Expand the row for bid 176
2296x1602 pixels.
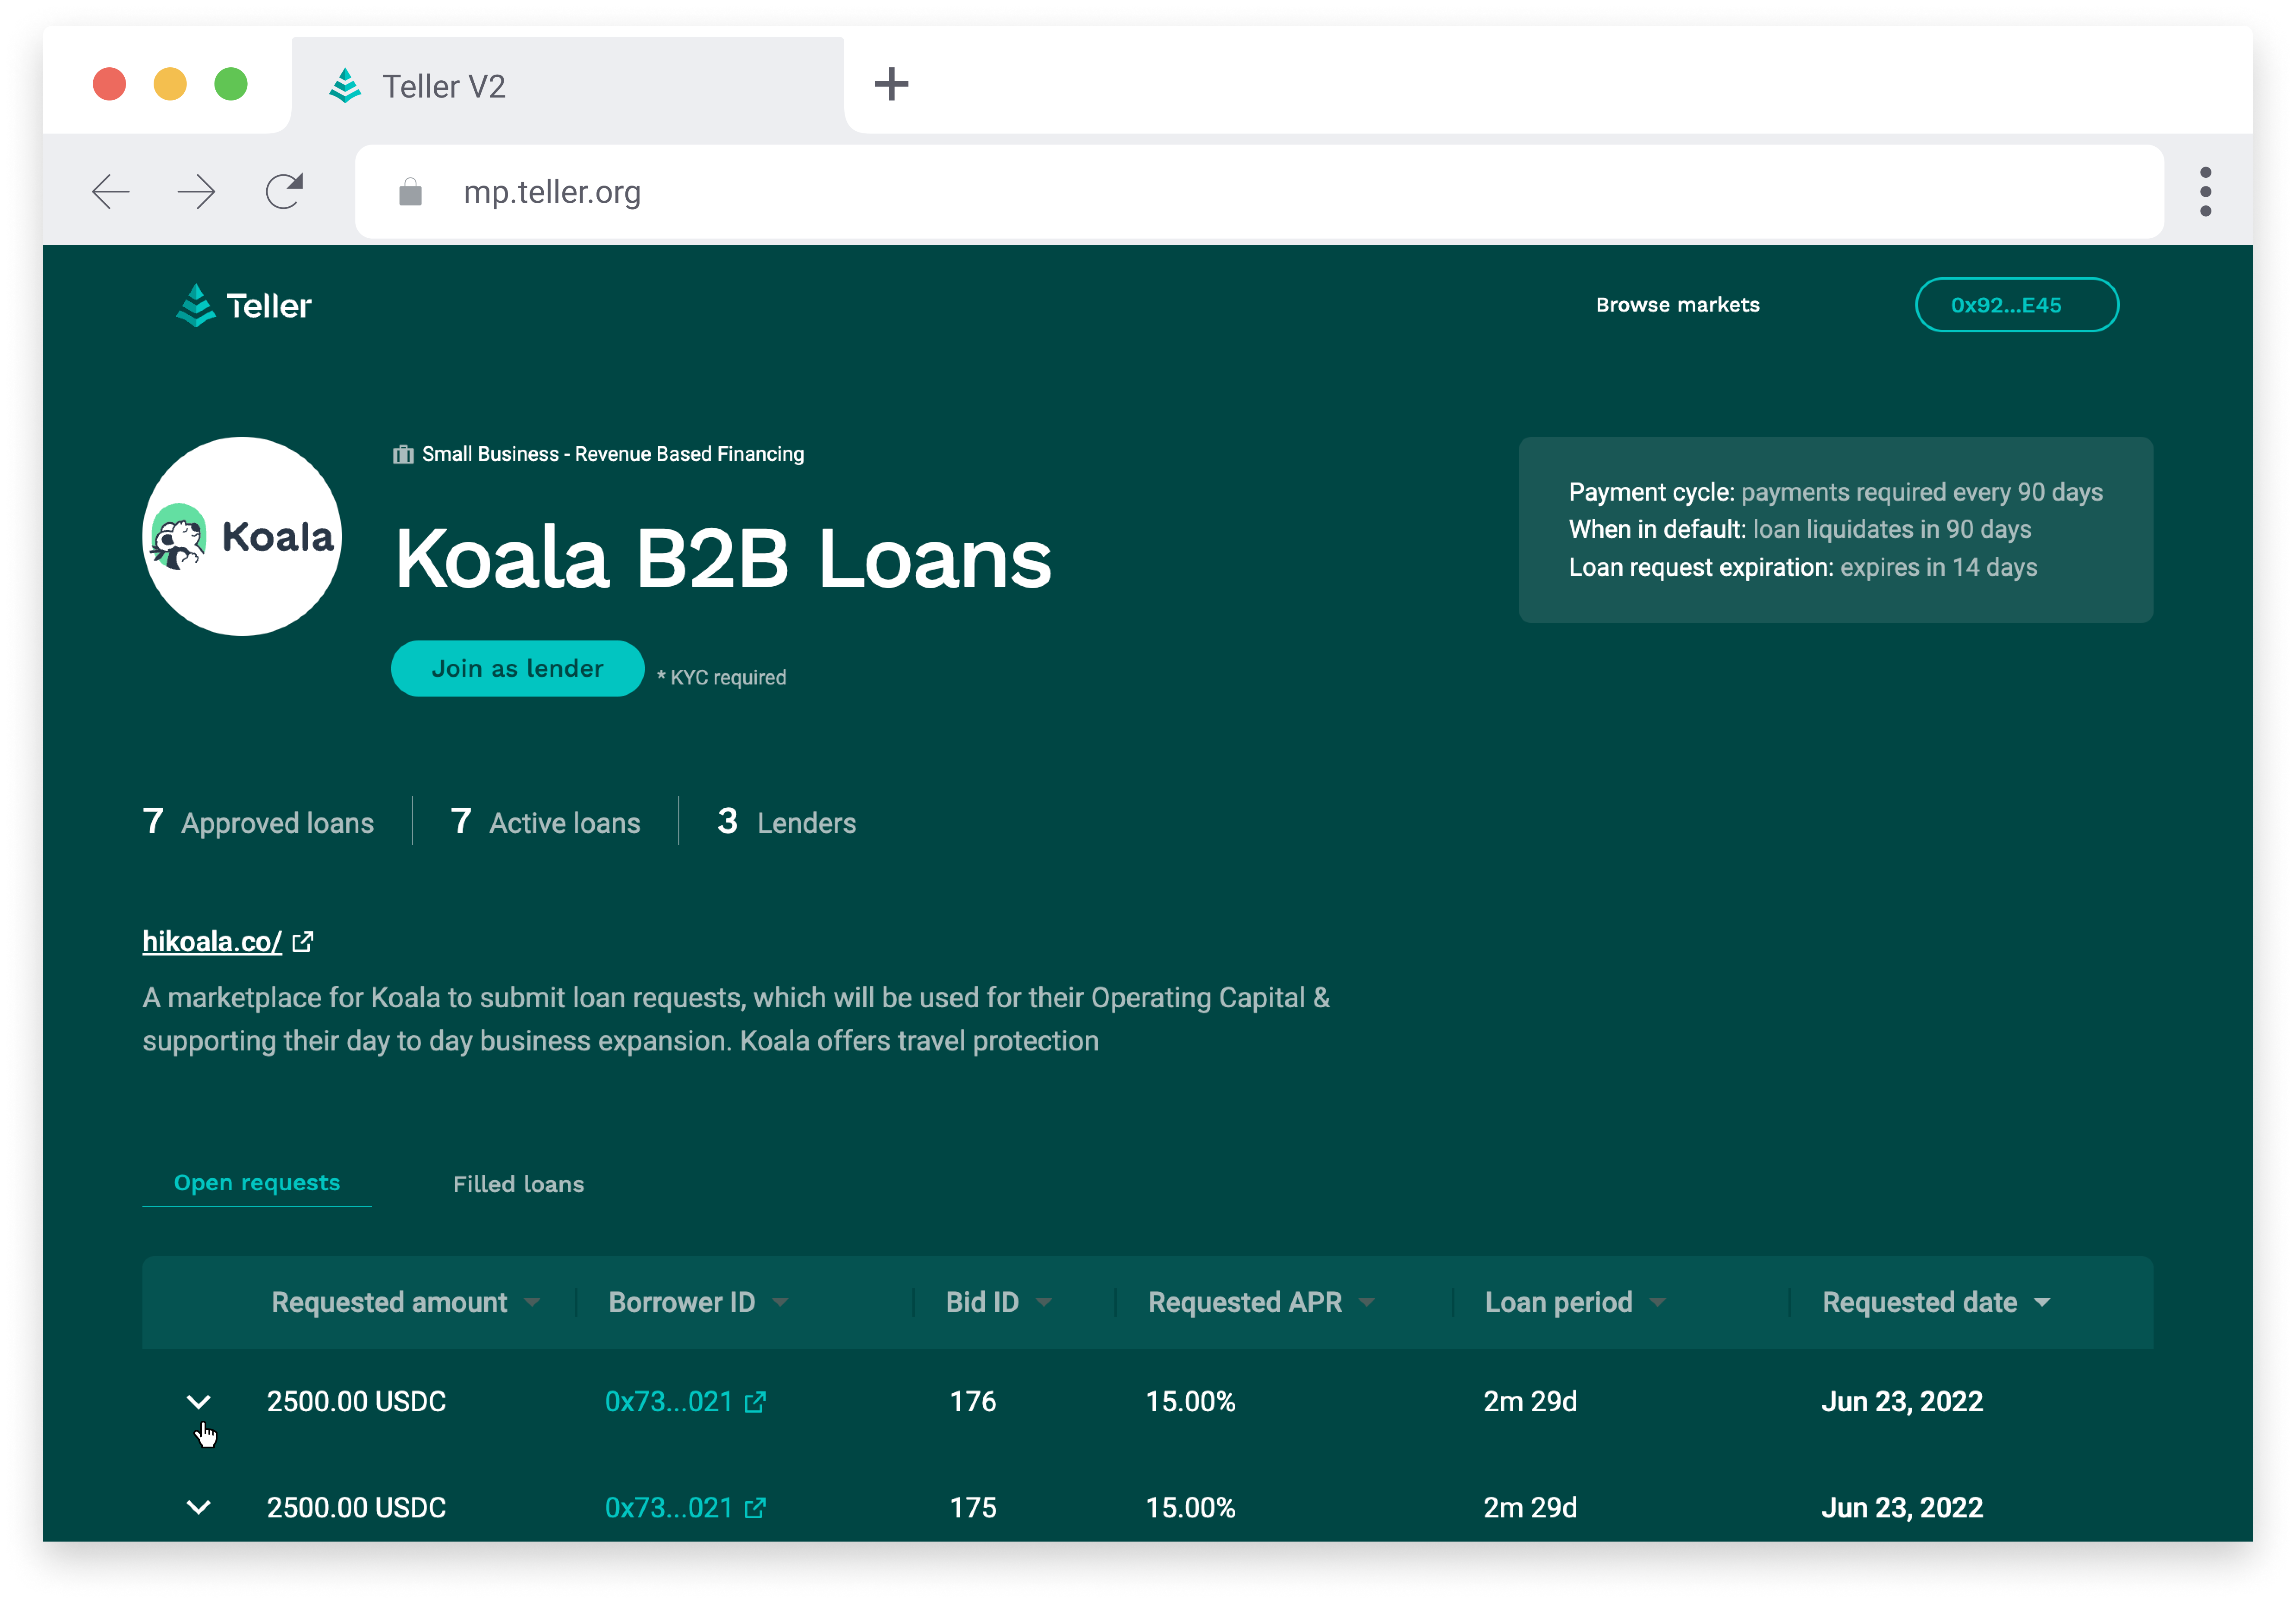[199, 1402]
